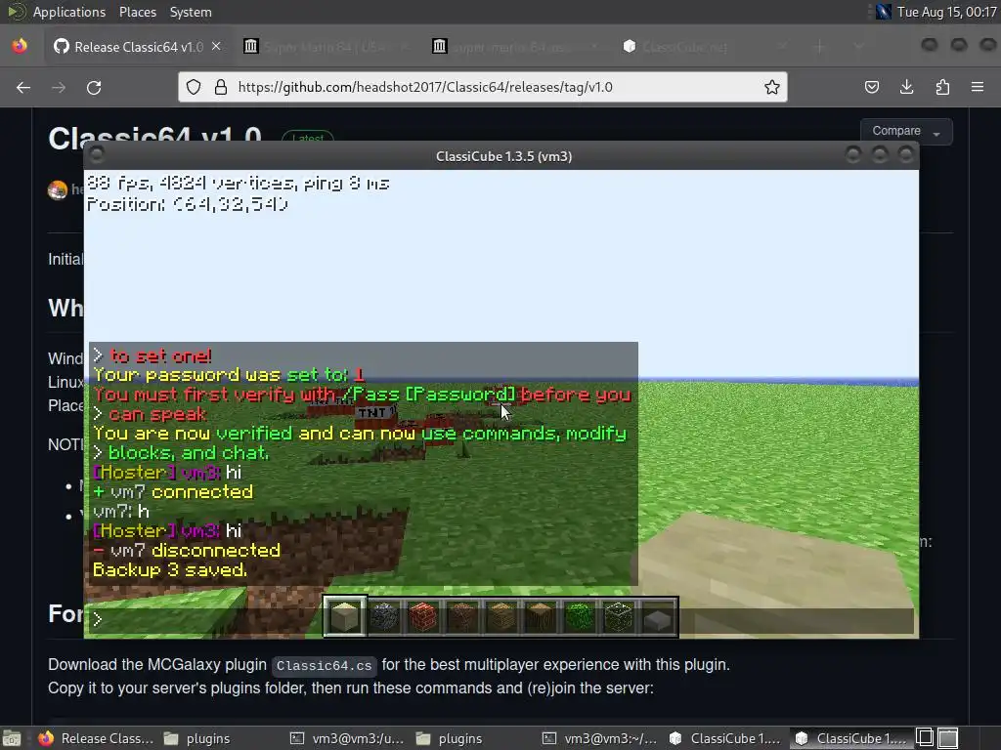Switch to the Super Mario 64 USA tab
Image resolution: width=1001 pixels, height=750 pixels.
click(x=325, y=47)
